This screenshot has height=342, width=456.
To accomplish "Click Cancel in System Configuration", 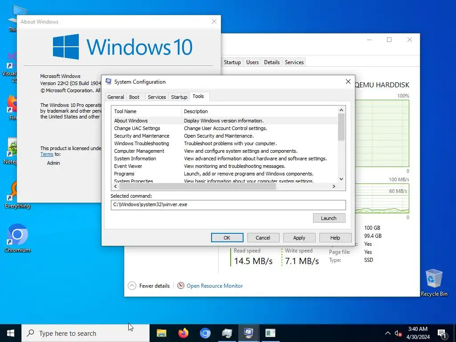I will tap(263, 238).
